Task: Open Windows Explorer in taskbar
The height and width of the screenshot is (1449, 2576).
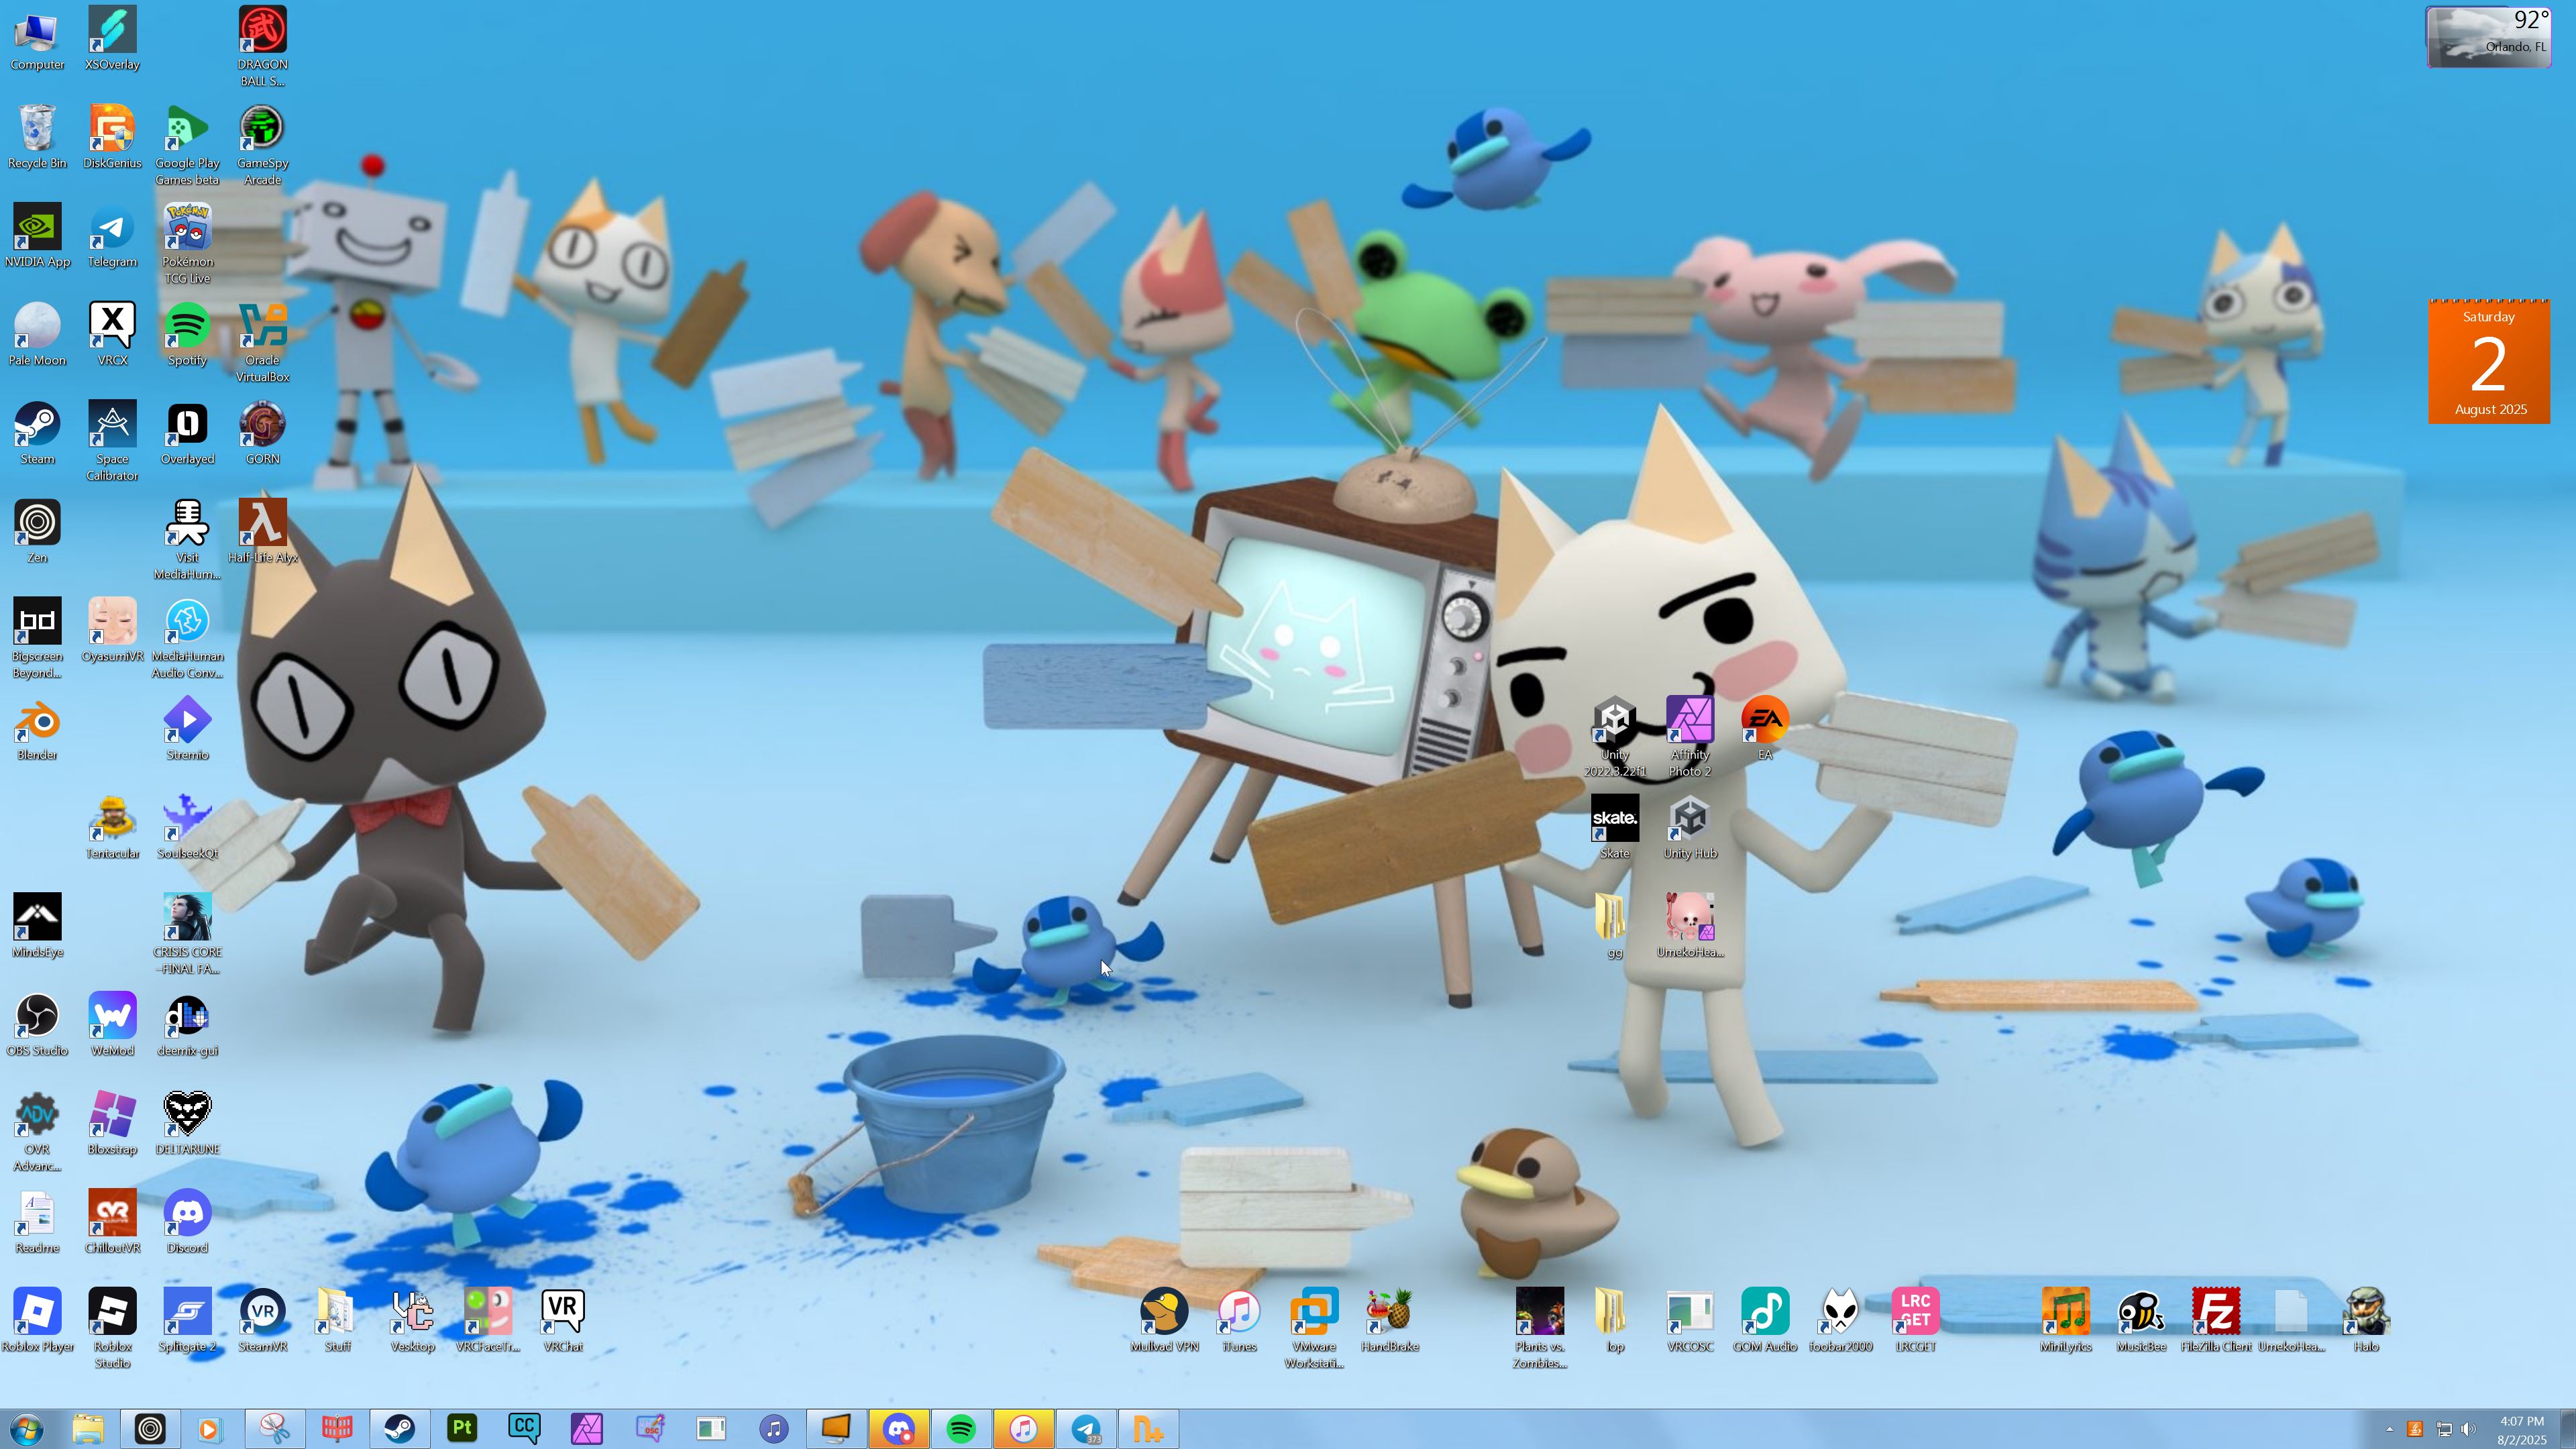Action: pyautogui.click(x=88, y=1428)
